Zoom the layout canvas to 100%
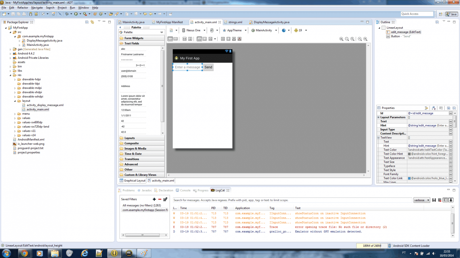 (x=352, y=39)
